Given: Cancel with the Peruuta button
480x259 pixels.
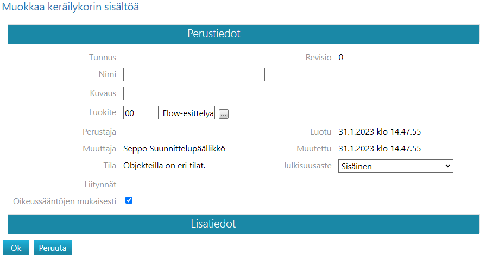Looking at the screenshot, I should tap(53, 248).
